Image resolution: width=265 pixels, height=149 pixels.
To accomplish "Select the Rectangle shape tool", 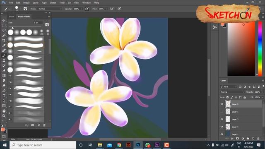I will coord(4,106).
